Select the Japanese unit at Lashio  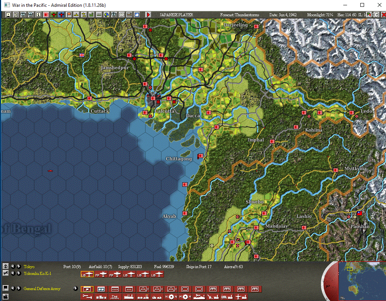point(304,228)
